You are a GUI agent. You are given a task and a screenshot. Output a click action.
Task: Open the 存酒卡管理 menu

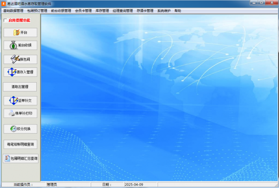click(x=145, y=11)
